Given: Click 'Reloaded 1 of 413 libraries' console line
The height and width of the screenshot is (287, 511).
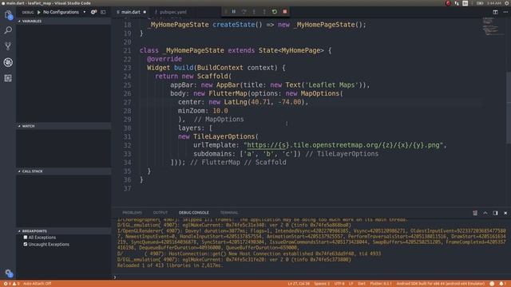Looking at the screenshot, I should [170, 265].
